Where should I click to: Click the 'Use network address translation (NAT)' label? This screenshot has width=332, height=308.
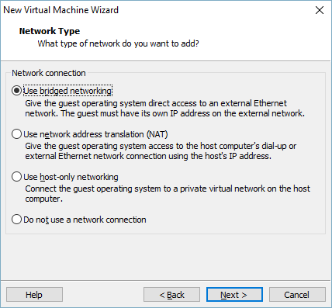pyautogui.click(x=95, y=134)
